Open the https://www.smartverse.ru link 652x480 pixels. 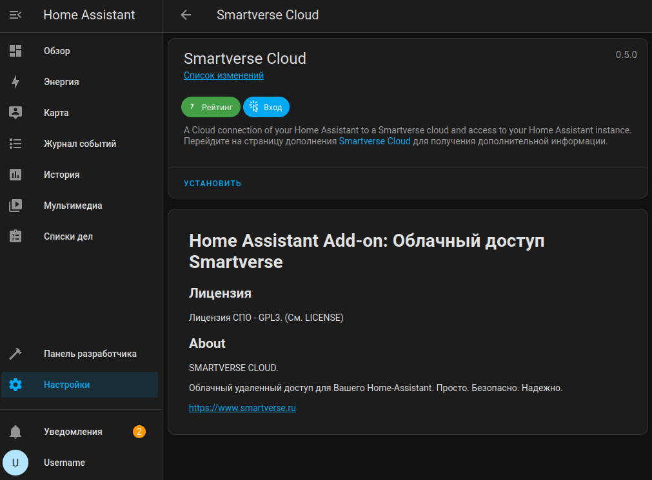click(x=242, y=408)
